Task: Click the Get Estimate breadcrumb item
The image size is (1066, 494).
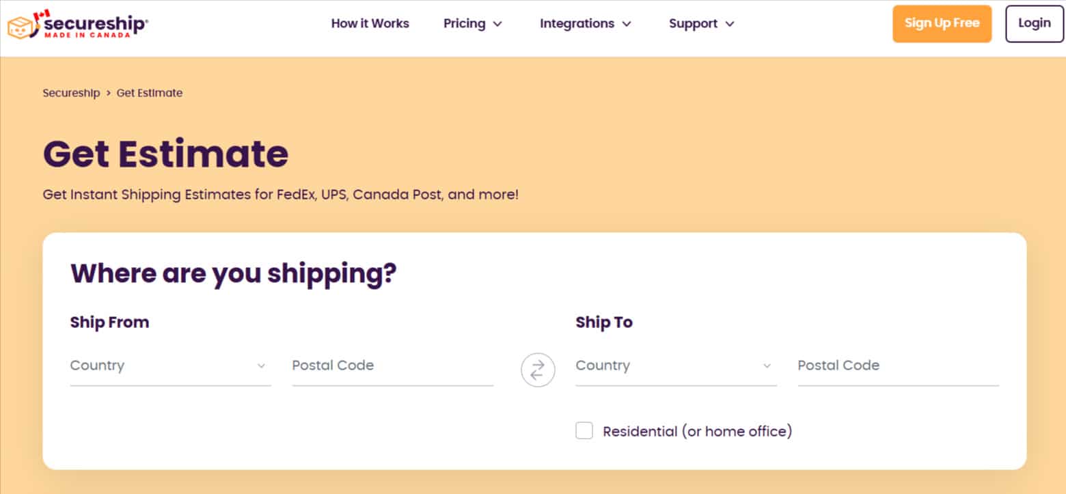Action: 150,93
